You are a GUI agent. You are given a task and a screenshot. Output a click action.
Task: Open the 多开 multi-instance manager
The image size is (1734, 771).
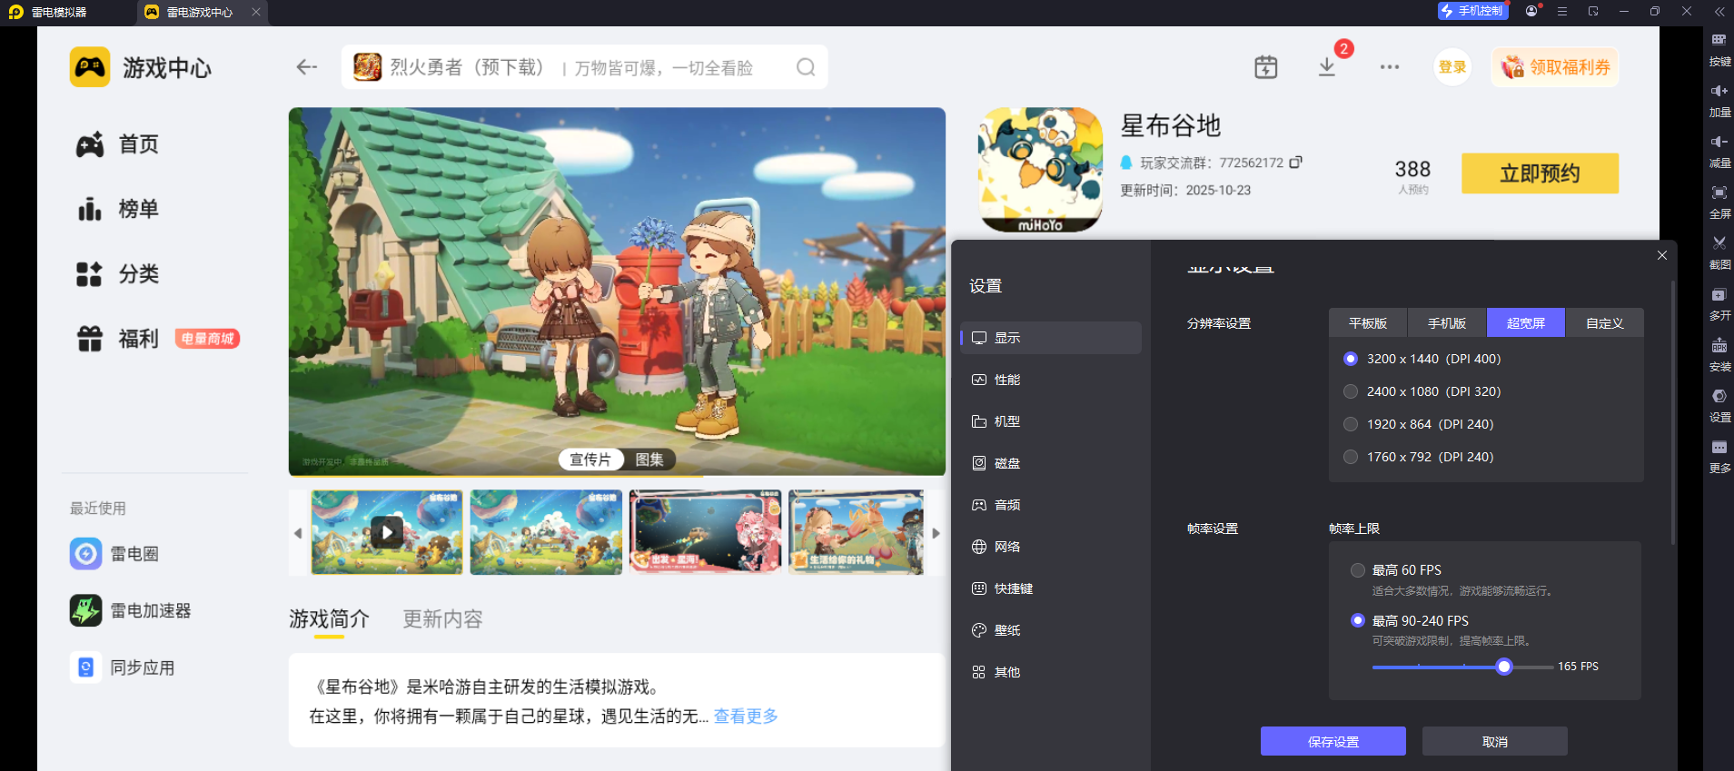[1719, 303]
